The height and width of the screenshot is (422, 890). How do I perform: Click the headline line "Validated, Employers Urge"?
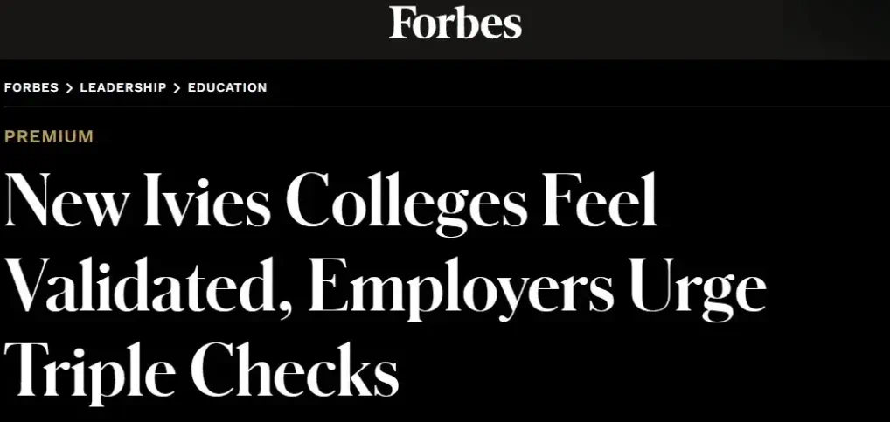click(x=385, y=287)
